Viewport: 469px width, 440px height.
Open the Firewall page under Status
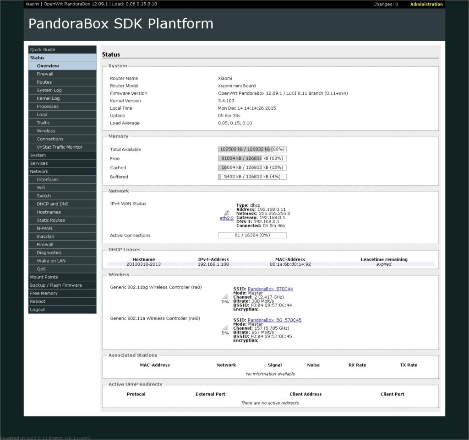[x=45, y=74]
